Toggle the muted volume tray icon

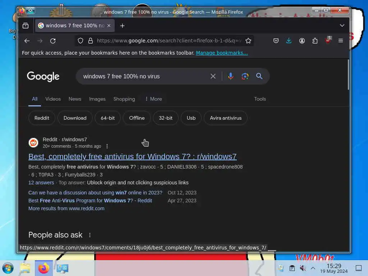[x=303, y=268]
